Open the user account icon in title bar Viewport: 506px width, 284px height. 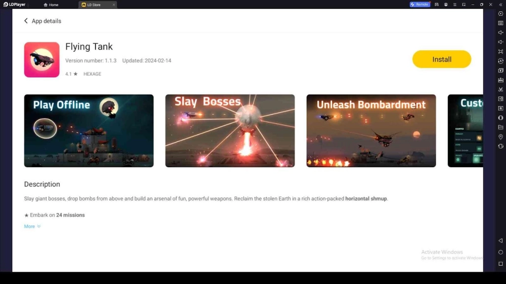446,4
